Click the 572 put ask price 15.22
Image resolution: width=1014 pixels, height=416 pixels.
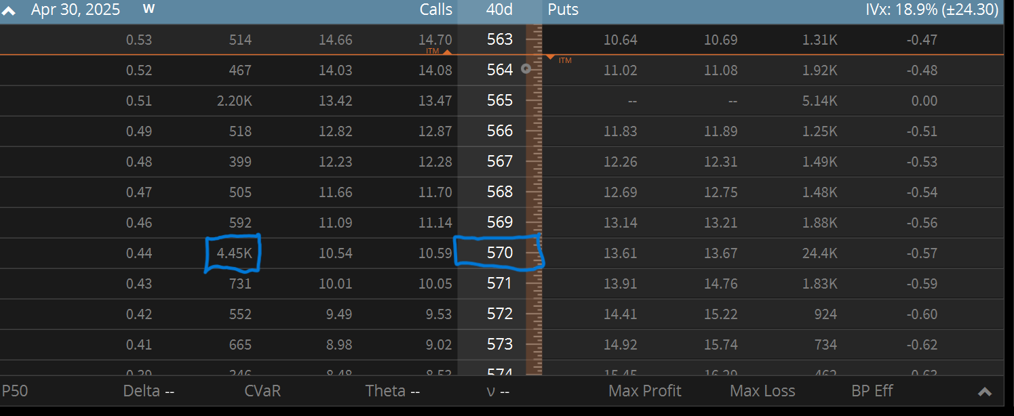click(x=720, y=314)
